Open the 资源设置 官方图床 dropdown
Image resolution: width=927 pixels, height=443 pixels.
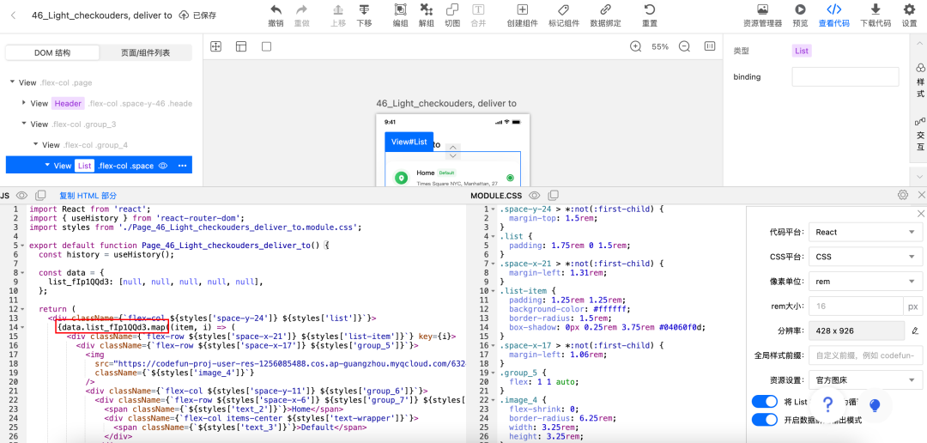point(865,379)
